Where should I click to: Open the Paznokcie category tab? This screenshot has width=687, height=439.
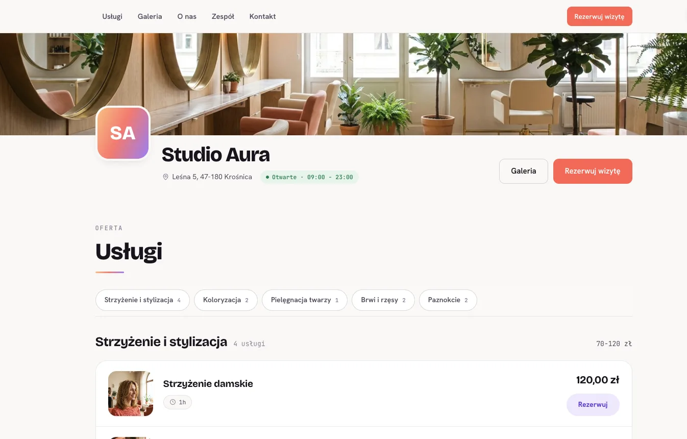(x=448, y=300)
